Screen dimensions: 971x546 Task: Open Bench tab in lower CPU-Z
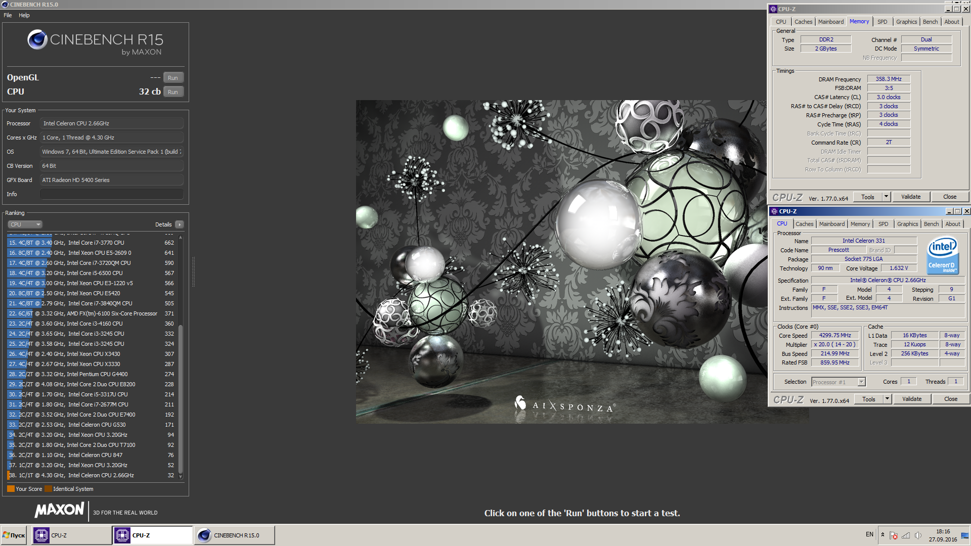tap(931, 224)
